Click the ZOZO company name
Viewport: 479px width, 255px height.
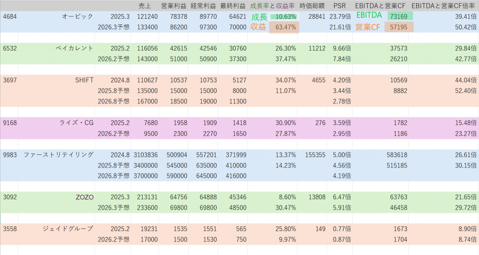click(85, 197)
